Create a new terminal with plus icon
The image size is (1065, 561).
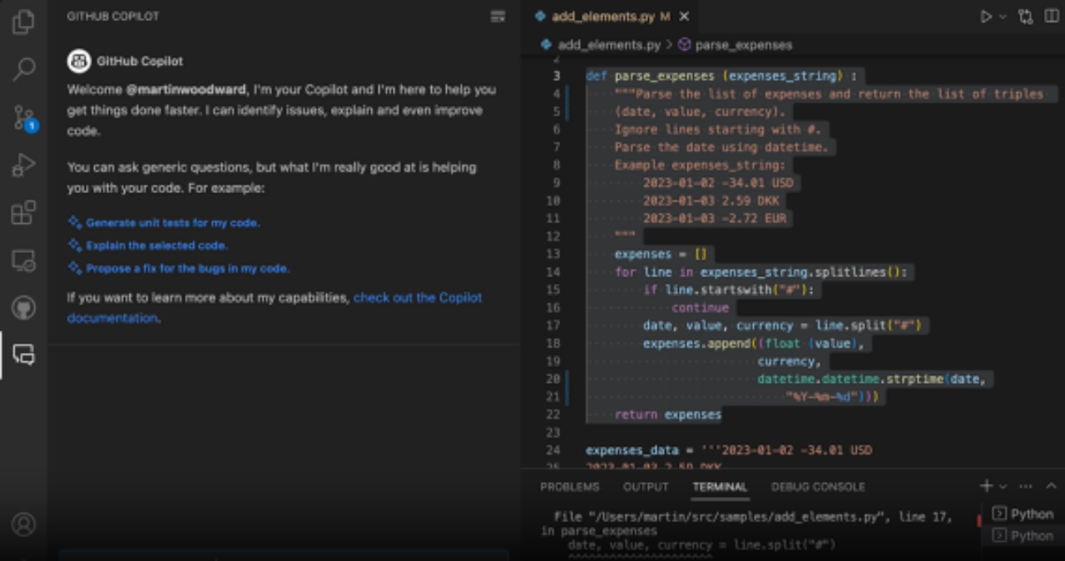pos(987,486)
